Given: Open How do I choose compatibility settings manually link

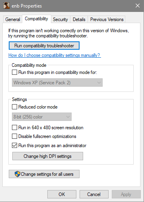Looking at the screenshot, I should [54, 55].
